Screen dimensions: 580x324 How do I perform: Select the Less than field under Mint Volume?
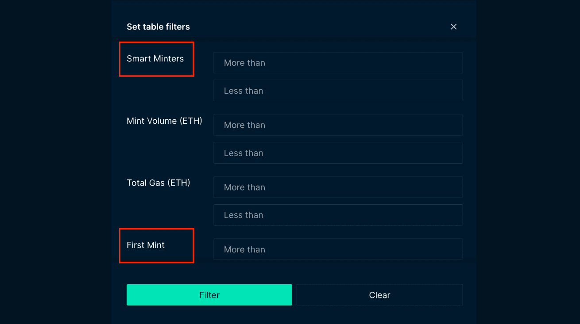338,152
